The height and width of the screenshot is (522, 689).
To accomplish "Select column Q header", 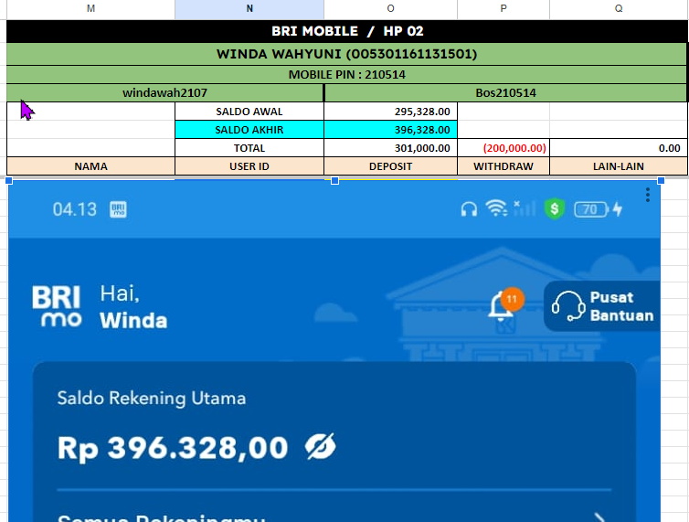I will click(x=619, y=9).
